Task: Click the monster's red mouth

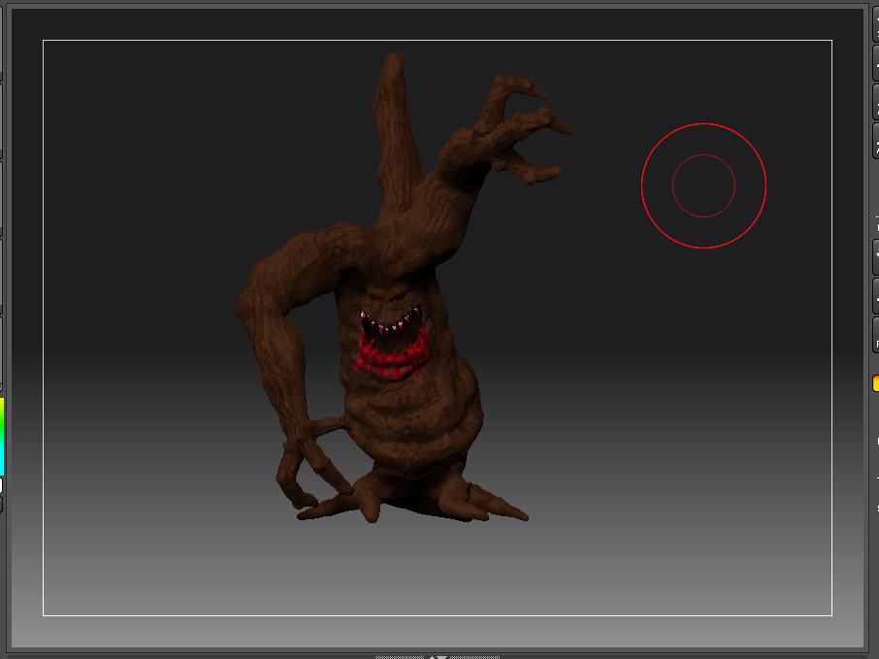Action: click(391, 344)
